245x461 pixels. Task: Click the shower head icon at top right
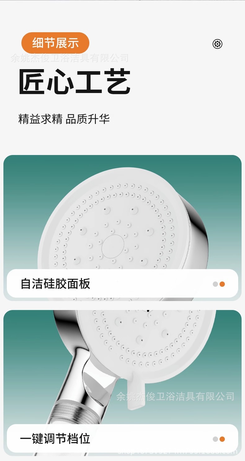(218, 44)
